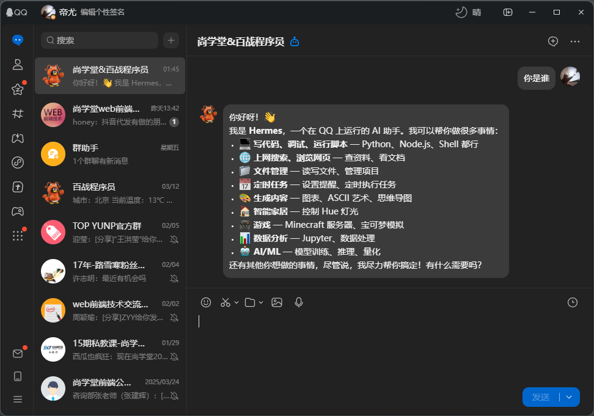Click own avatar beside 你是谁 message
This screenshot has width=594, height=416.
click(570, 76)
